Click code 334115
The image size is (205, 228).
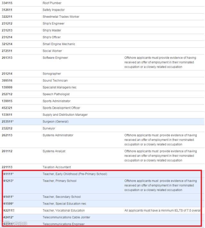pyautogui.click(x=7, y=3)
